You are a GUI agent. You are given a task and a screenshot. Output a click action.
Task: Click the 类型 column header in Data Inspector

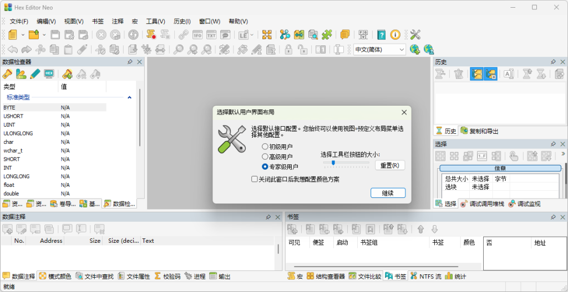coord(30,87)
